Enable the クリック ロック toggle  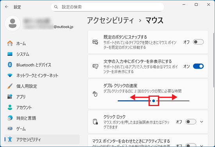[191, 122]
